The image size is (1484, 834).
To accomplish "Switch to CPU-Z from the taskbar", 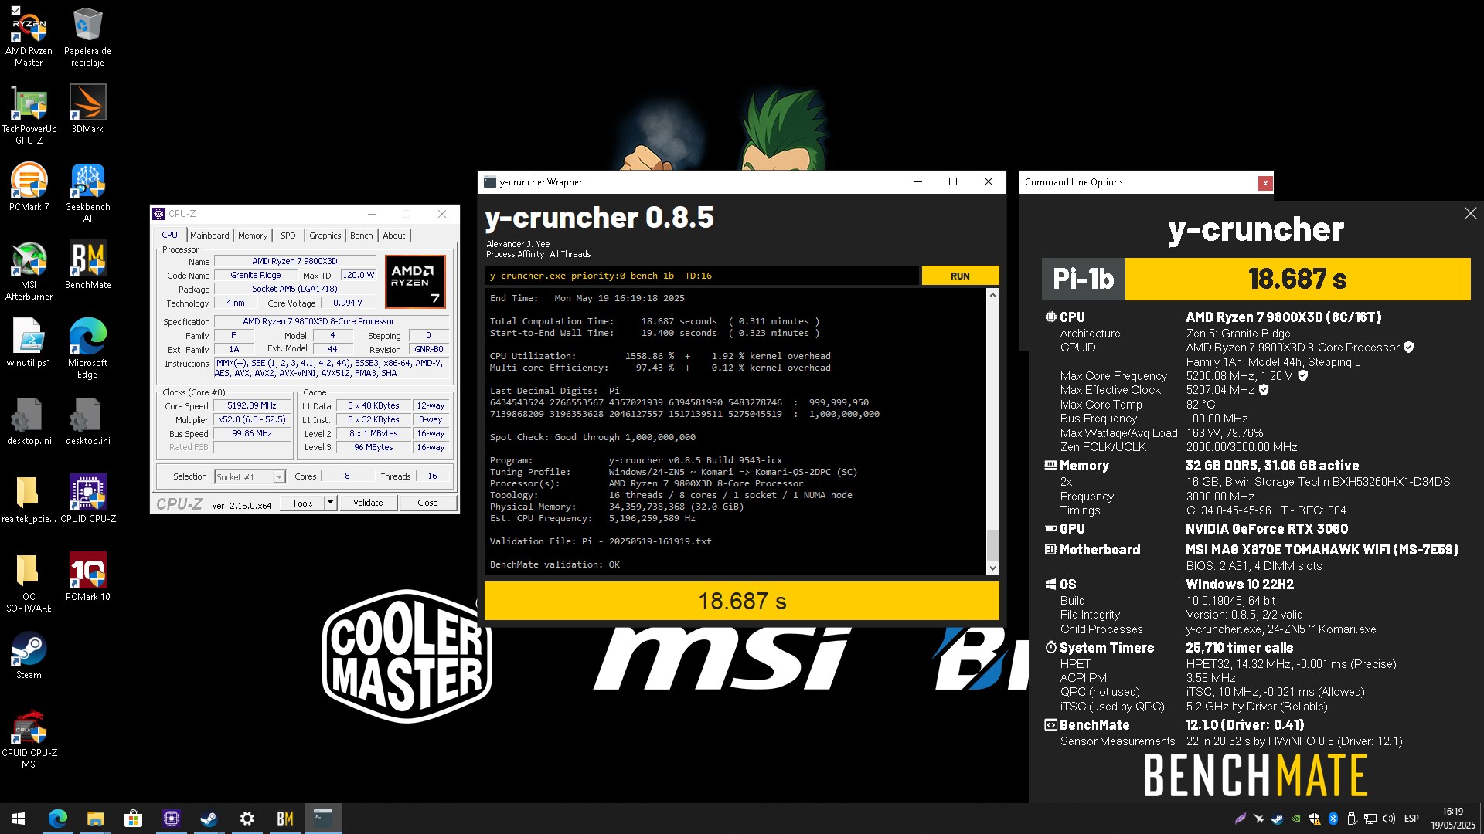I will [x=171, y=819].
